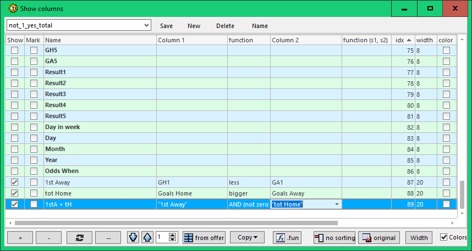Open the fx .fun function editor

point(287,238)
